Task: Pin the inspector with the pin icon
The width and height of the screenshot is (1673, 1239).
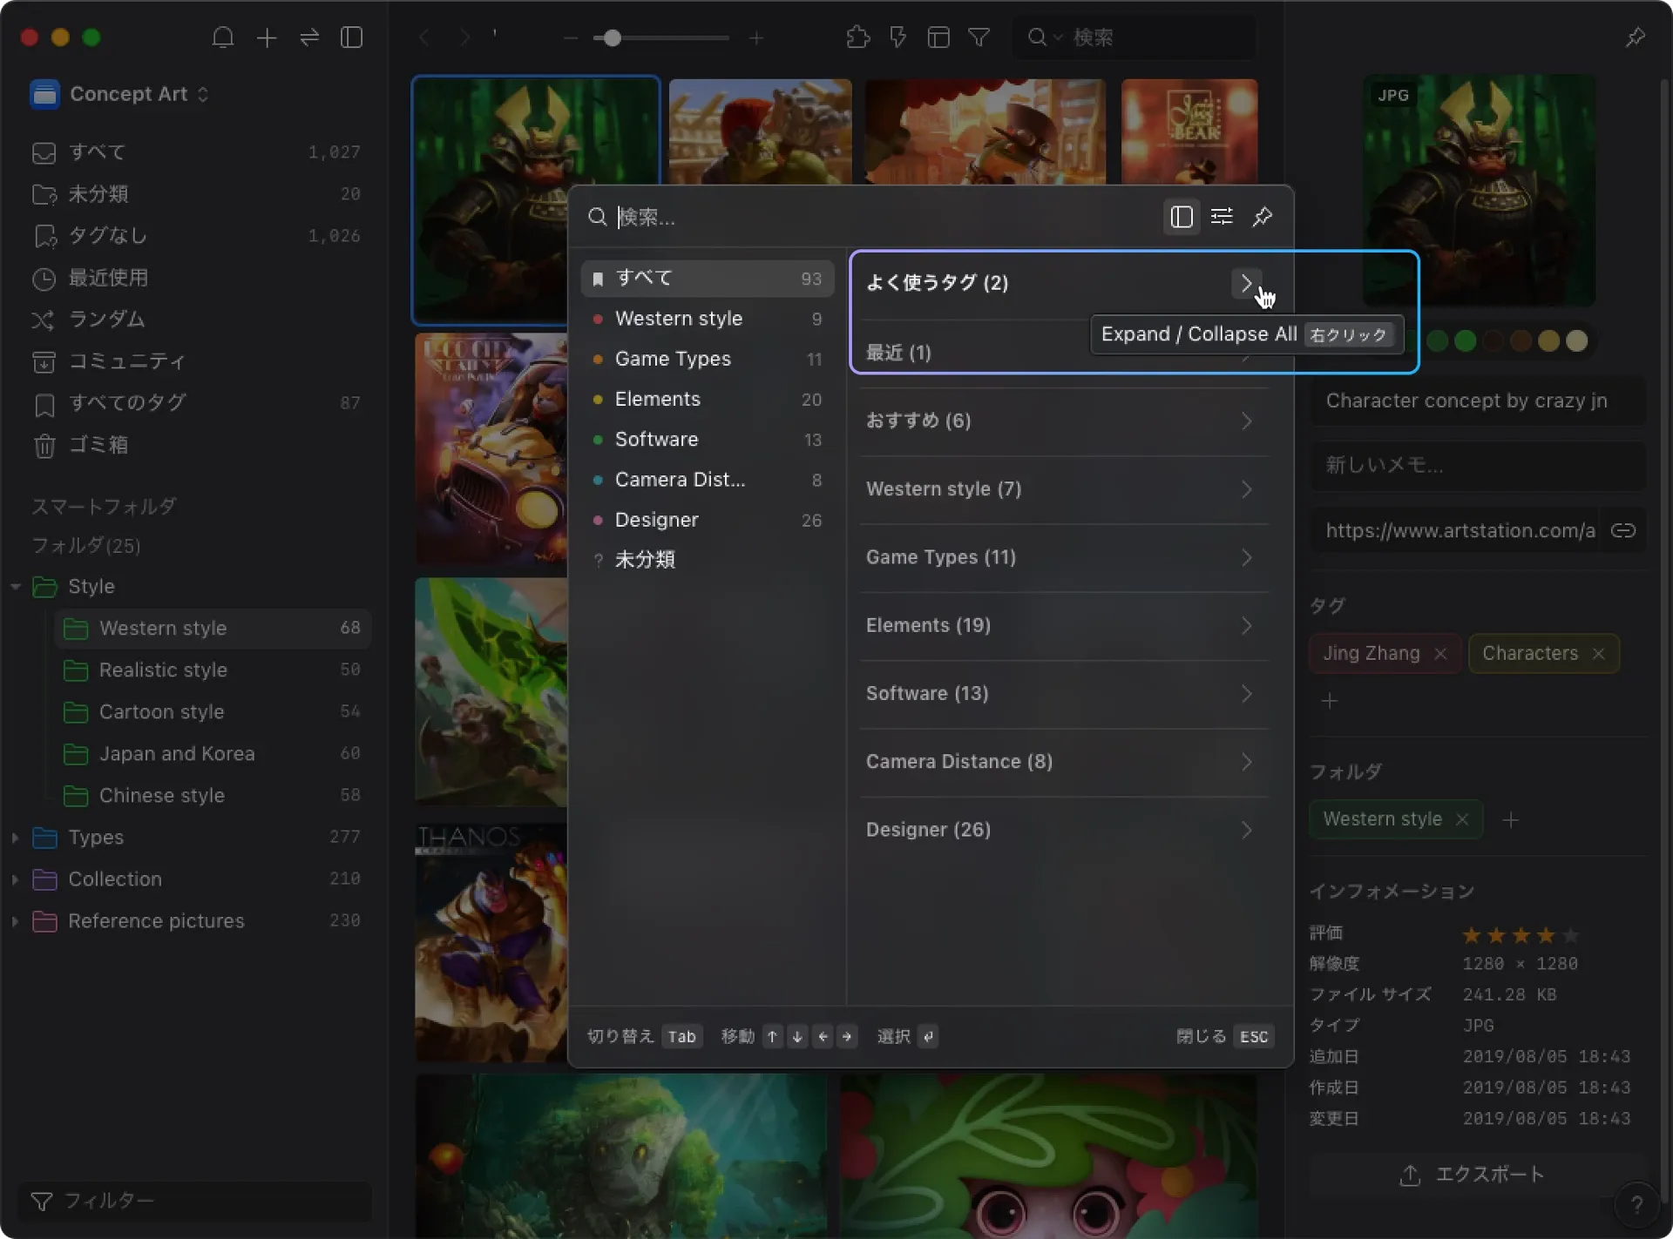Action: (x=1635, y=37)
